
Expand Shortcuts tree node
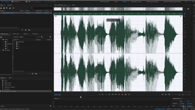(1, 50)
